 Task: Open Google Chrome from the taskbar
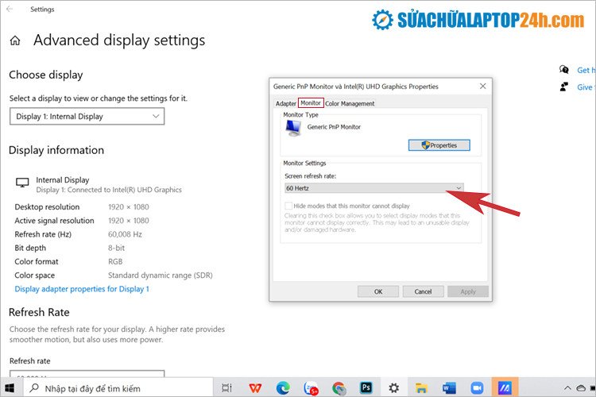339,388
